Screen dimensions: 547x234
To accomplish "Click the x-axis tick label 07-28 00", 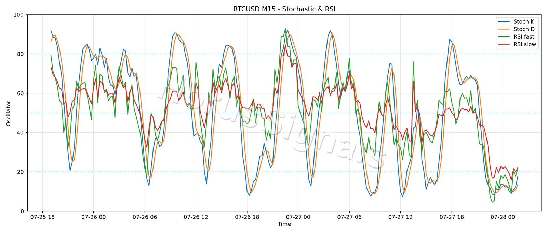I will click(x=503, y=217).
